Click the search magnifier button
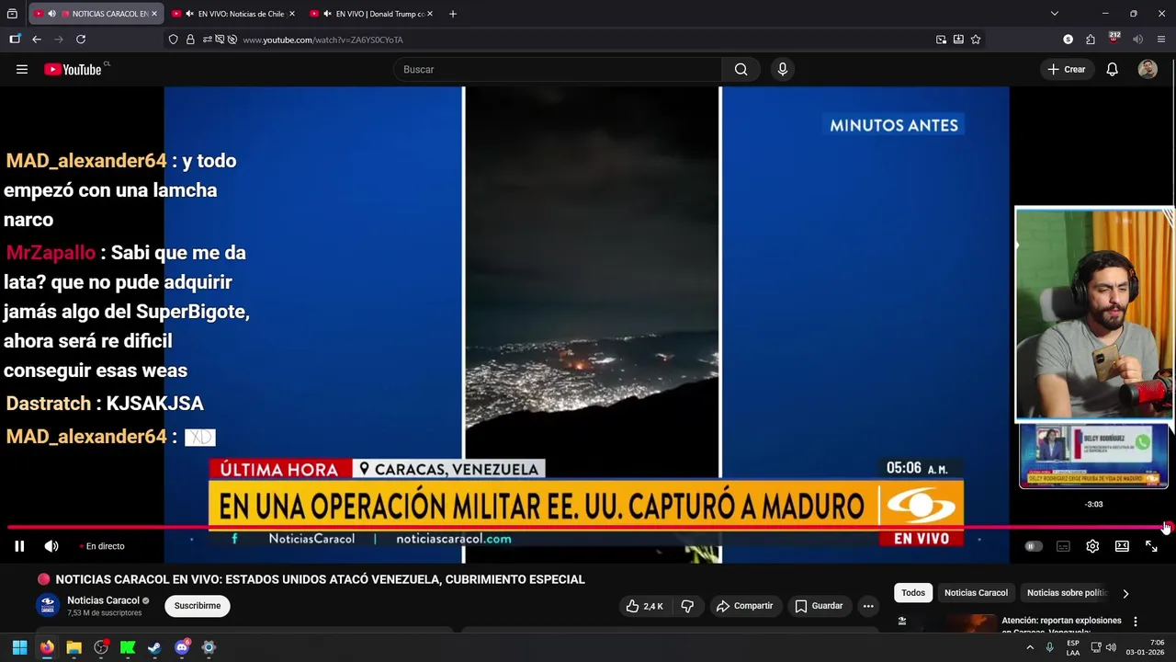Screen dimensions: 1176x662 point(741,69)
